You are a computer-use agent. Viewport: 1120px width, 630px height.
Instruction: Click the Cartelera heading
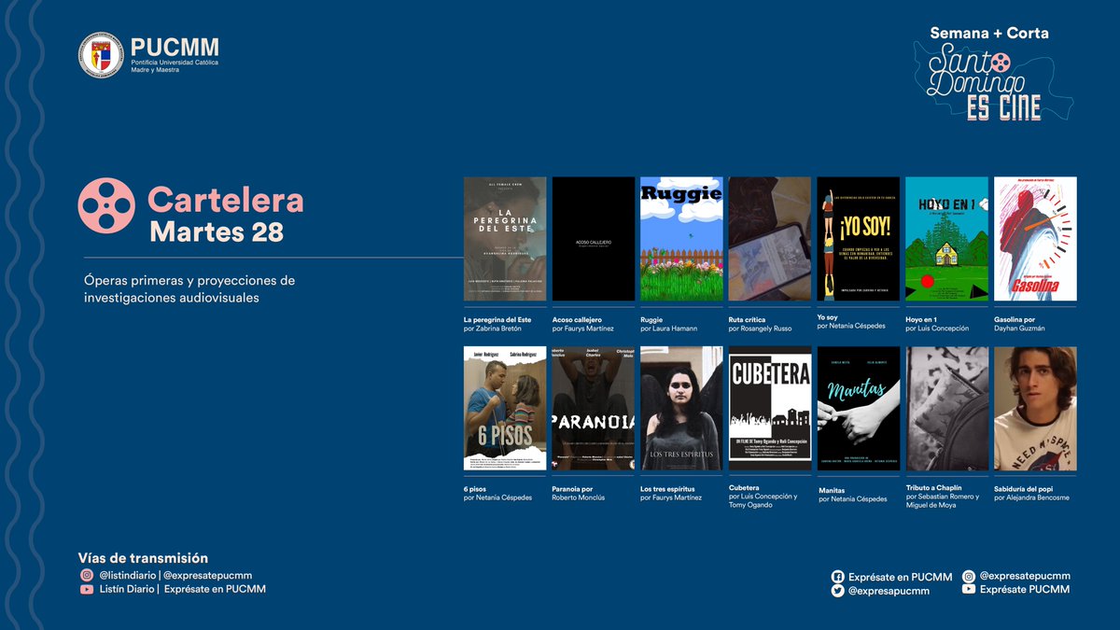click(x=226, y=201)
